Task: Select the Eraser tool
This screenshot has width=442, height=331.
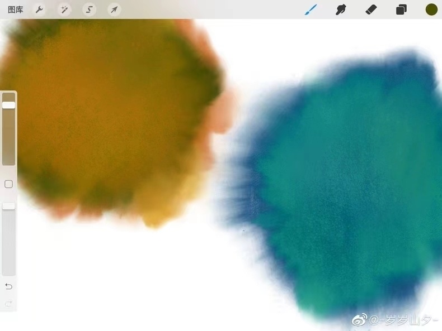Action: coord(371,10)
